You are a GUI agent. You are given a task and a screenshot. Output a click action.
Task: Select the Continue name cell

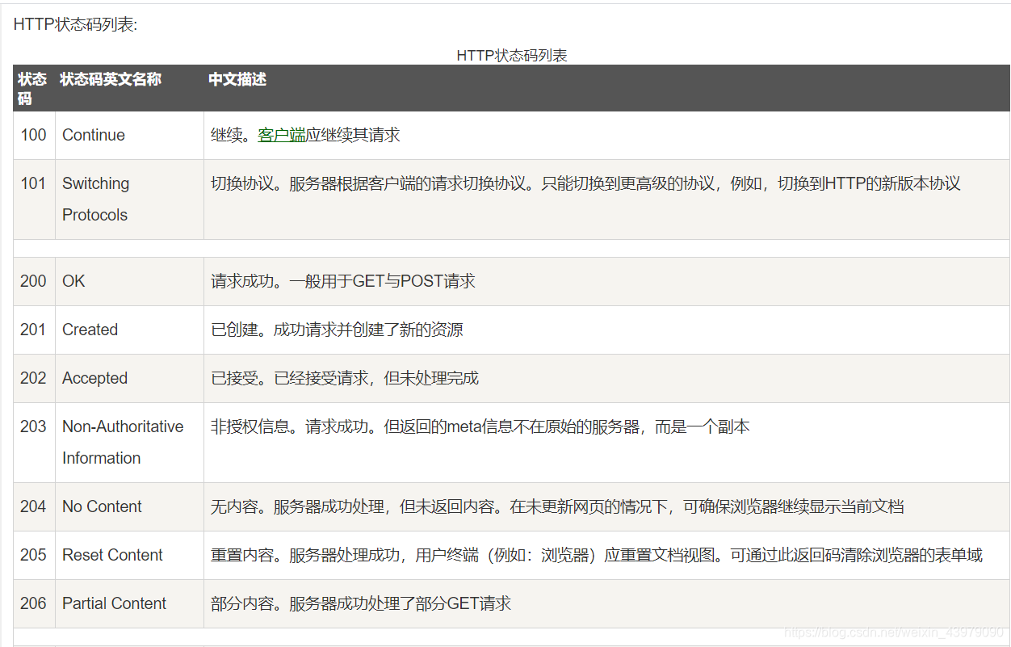[x=129, y=135]
